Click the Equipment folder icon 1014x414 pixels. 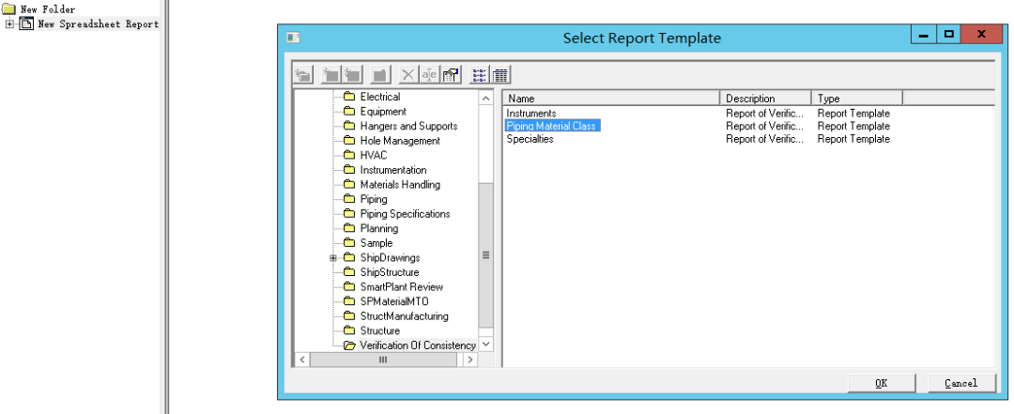click(x=349, y=112)
